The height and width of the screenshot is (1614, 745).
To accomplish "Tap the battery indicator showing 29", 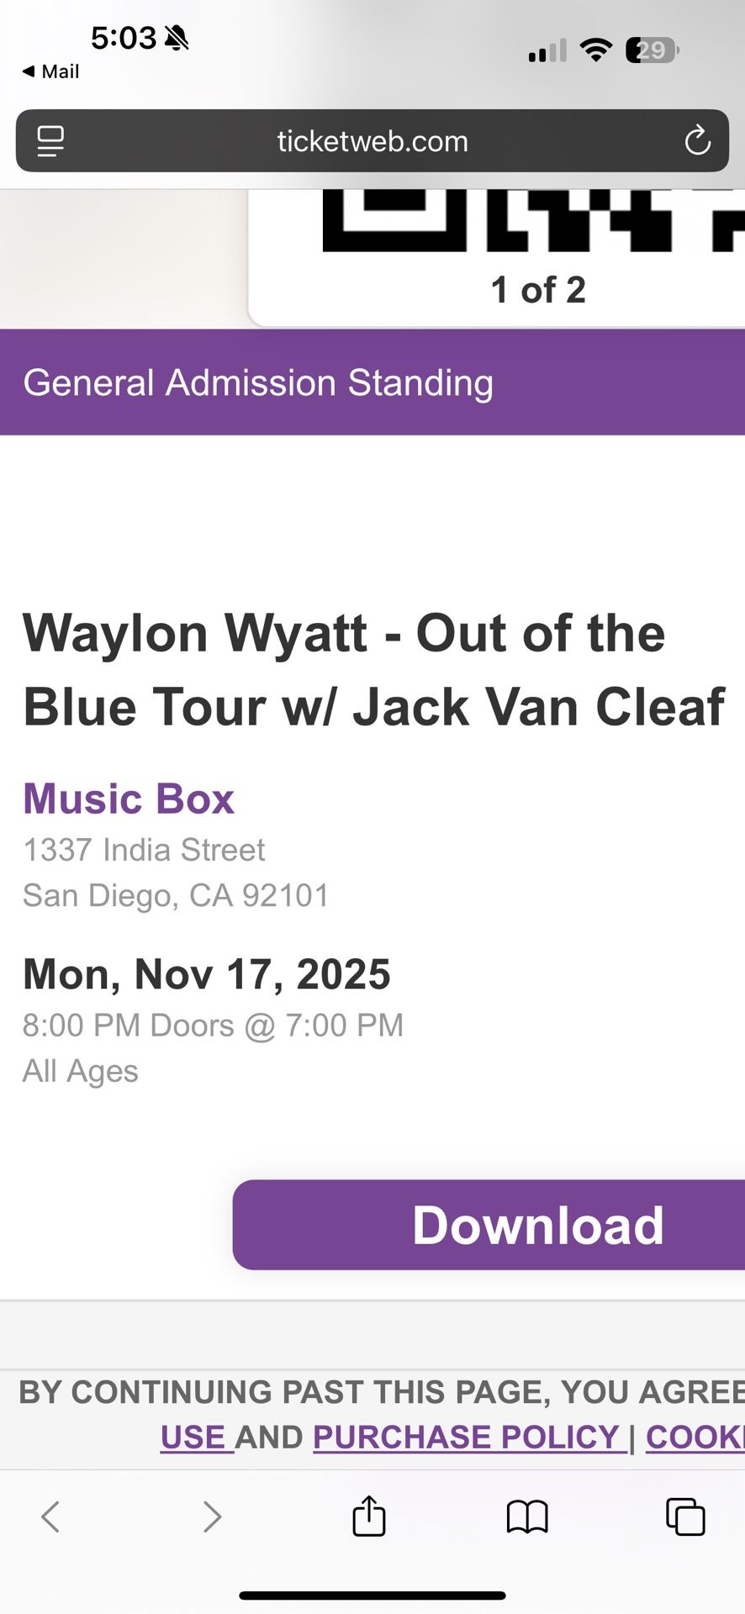I will (651, 49).
